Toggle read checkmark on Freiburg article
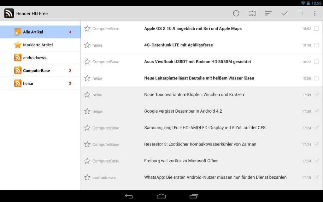The image size is (323, 202). pos(317,160)
